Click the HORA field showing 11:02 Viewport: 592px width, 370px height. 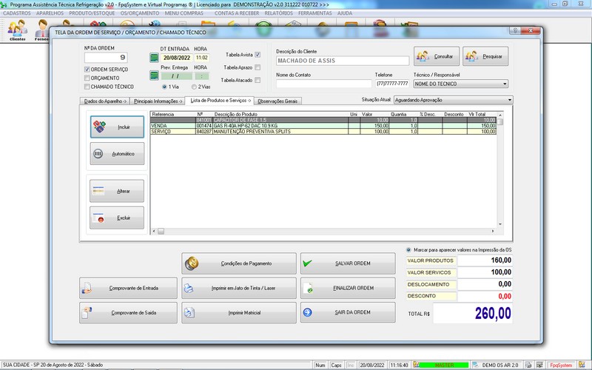tap(202, 58)
